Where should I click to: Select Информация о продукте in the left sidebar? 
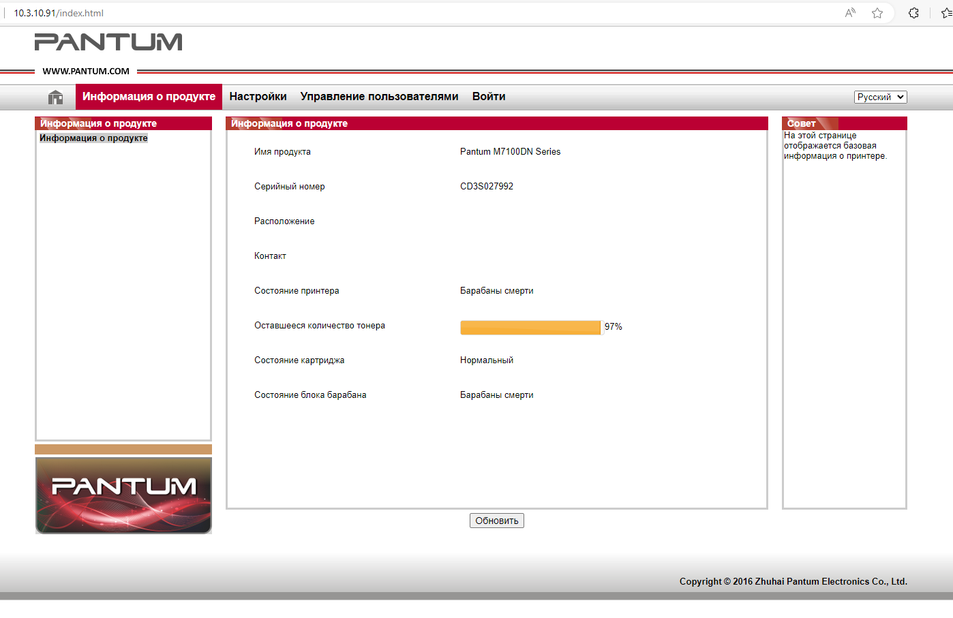[x=93, y=138]
